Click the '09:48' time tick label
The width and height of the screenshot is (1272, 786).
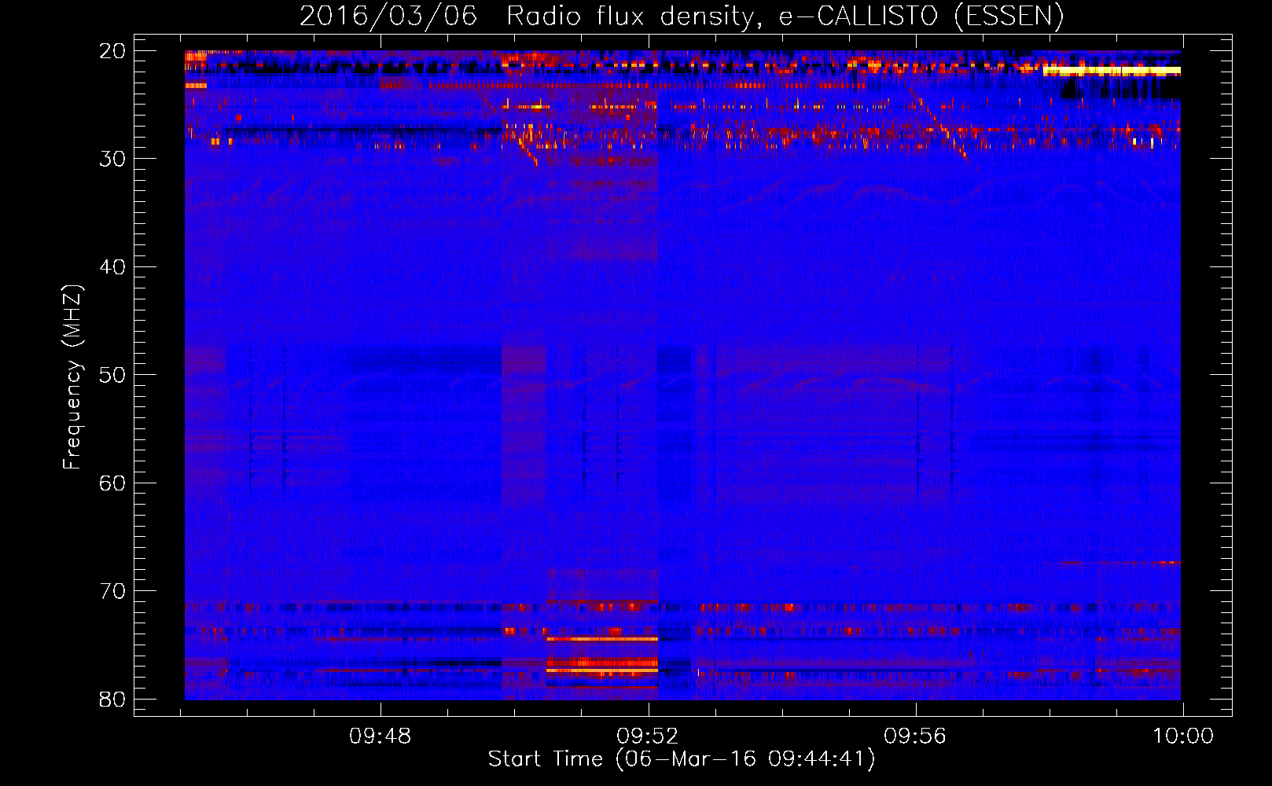(380, 736)
